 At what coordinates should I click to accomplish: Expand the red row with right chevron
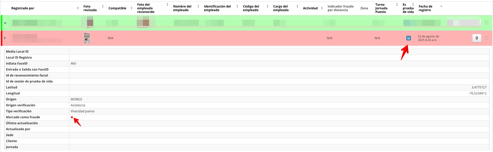pos(5,38)
